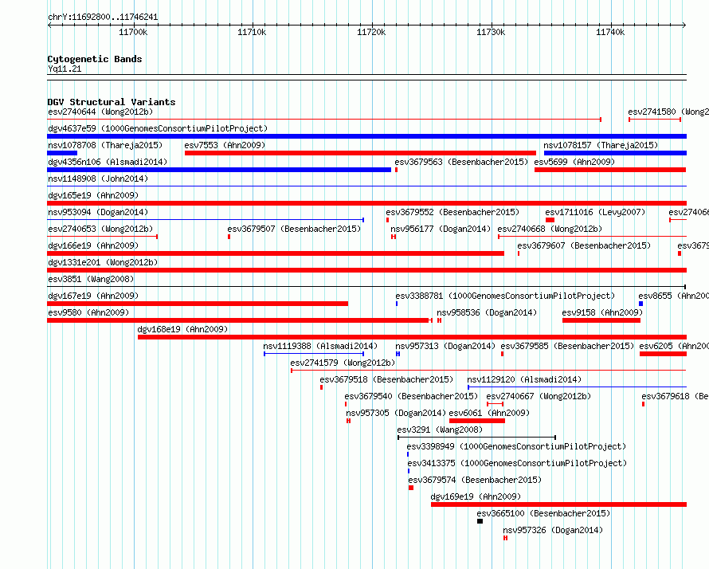Select the Yq11.21 band label

[65, 69]
